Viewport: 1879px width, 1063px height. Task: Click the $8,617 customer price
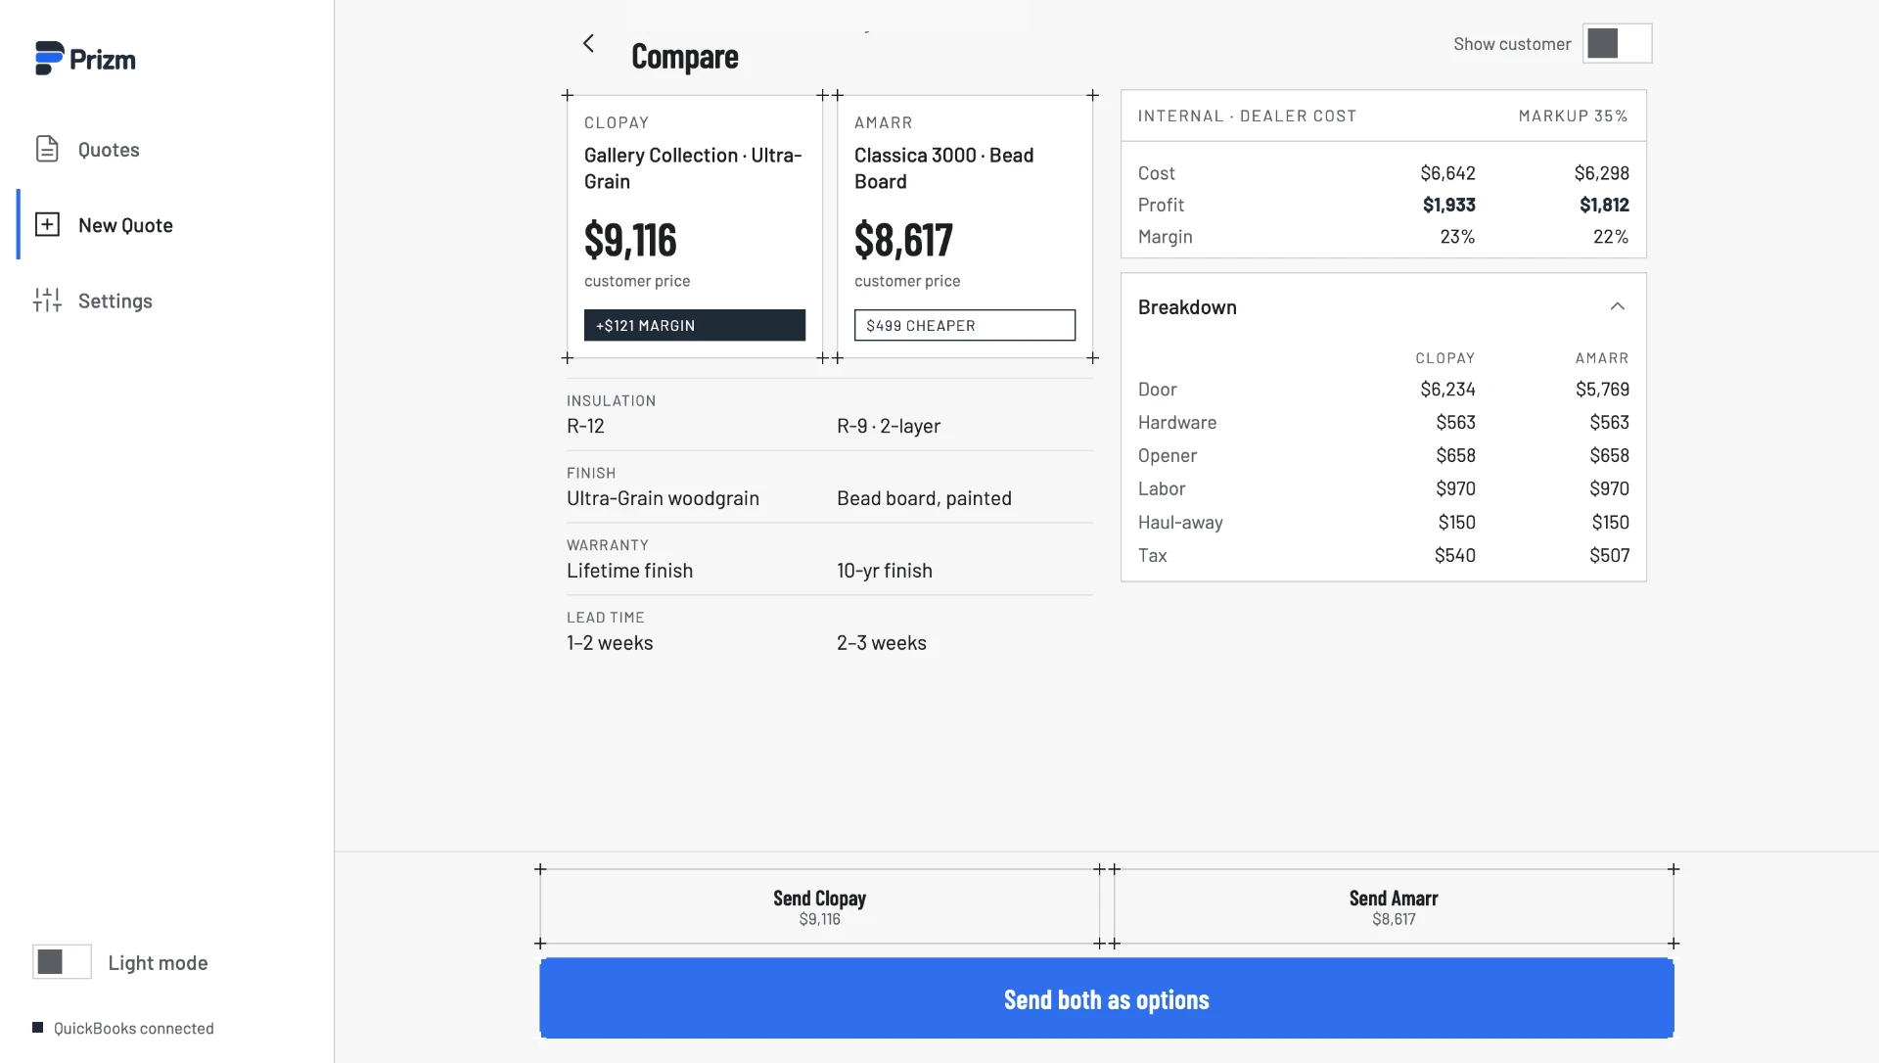click(x=903, y=240)
